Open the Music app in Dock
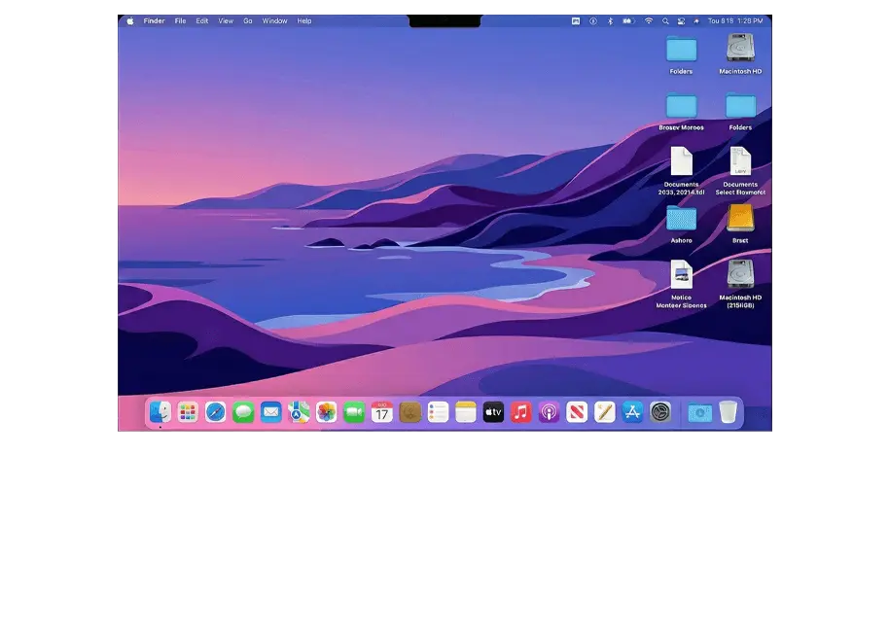 click(521, 412)
